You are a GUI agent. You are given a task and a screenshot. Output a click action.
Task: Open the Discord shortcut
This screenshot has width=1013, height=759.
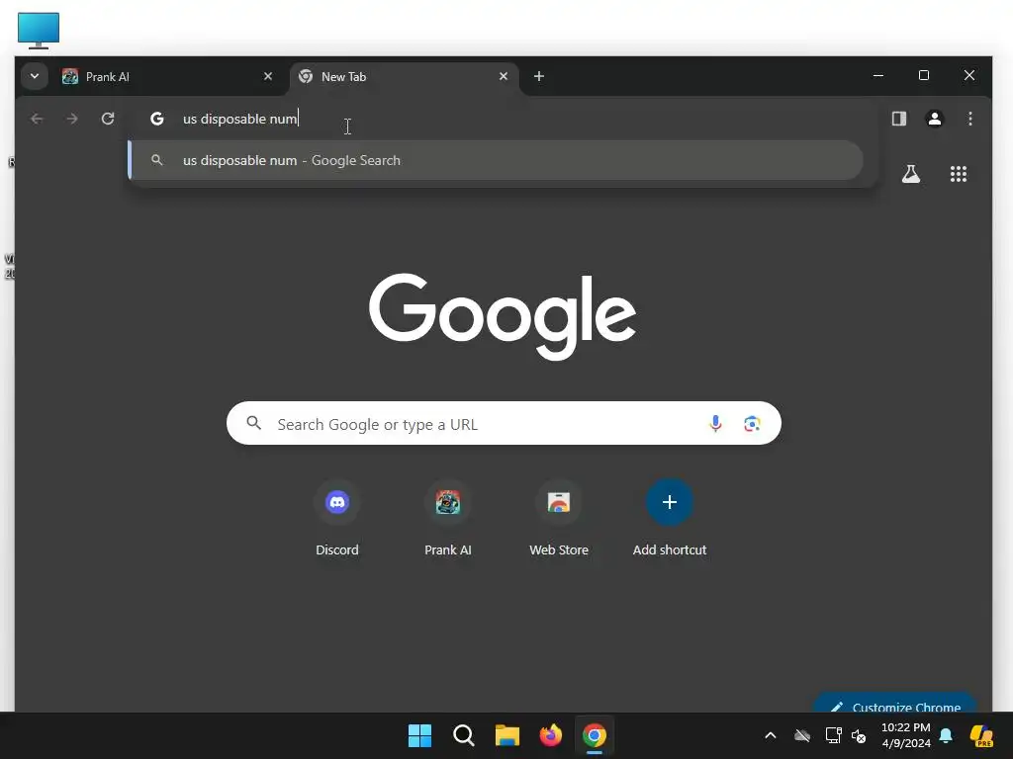[x=337, y=518]
